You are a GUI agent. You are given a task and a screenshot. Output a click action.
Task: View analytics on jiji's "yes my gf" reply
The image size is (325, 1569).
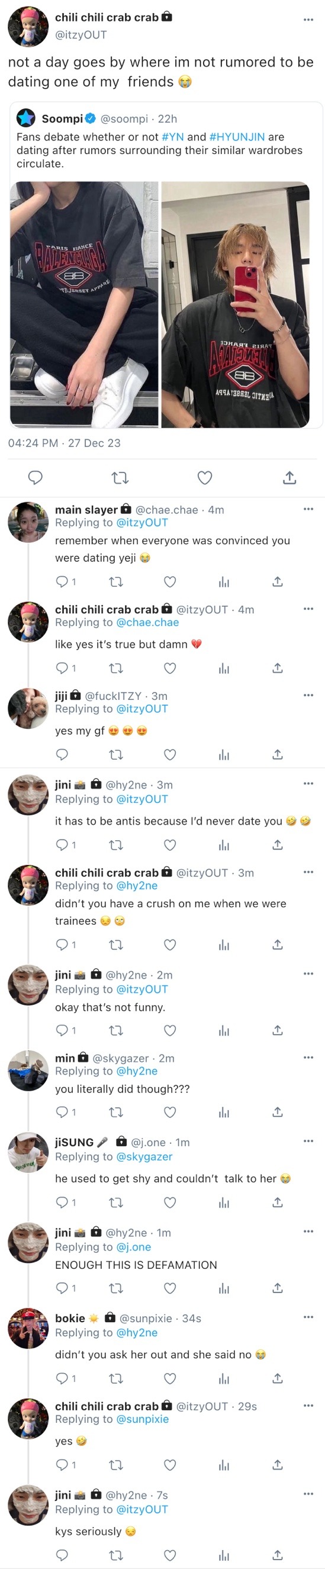pyautogui.click(x=224, y=755)
